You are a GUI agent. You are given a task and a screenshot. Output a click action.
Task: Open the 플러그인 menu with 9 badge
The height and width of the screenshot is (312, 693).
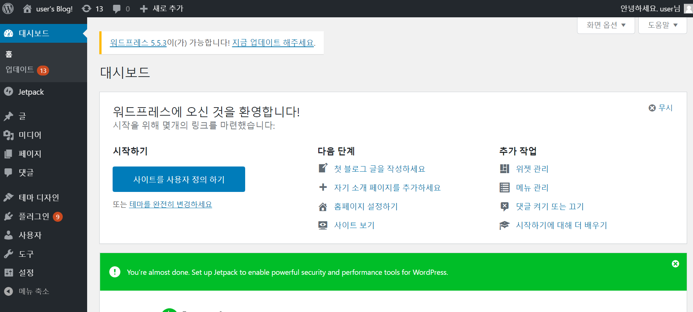(44, 216)
